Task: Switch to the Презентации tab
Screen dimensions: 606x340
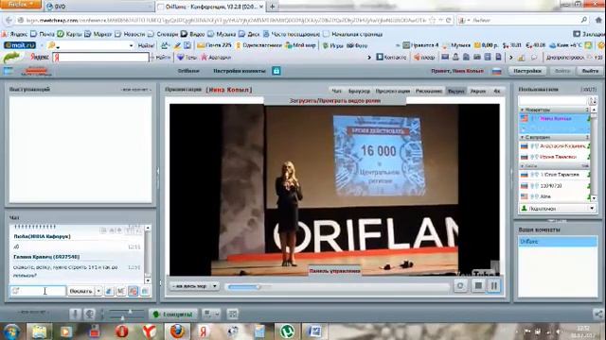Action: coord(393,91)
